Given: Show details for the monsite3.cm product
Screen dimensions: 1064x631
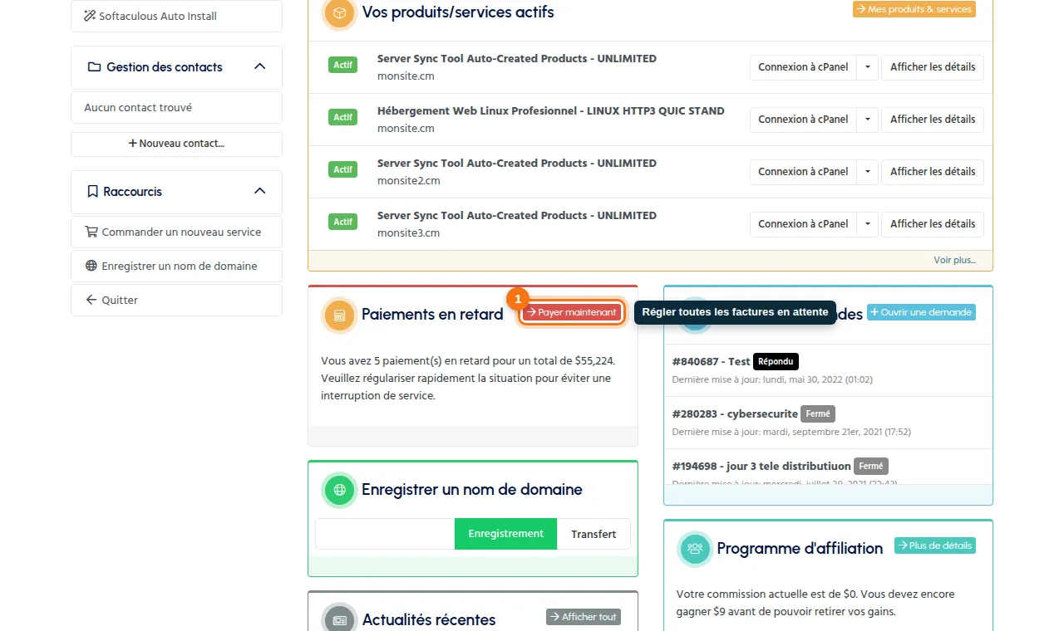Looking at the screenshot, I should tap(933, 224).
